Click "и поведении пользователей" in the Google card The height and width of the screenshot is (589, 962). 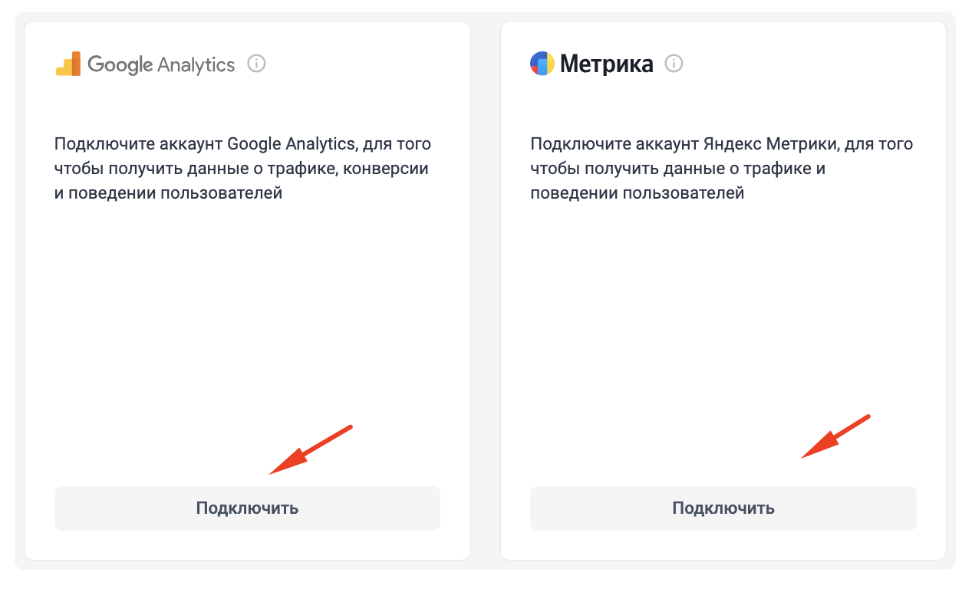[x=168, y=193]
